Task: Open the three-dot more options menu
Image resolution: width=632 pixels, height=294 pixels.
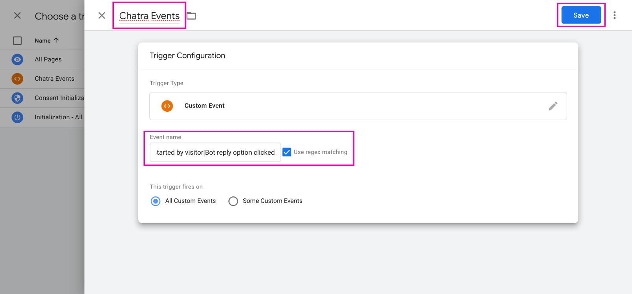Action: pyautogui.click(x=614, y=15)
